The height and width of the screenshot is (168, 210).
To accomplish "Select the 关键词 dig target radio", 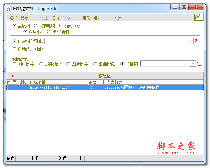I will click(x=122, y=64).
